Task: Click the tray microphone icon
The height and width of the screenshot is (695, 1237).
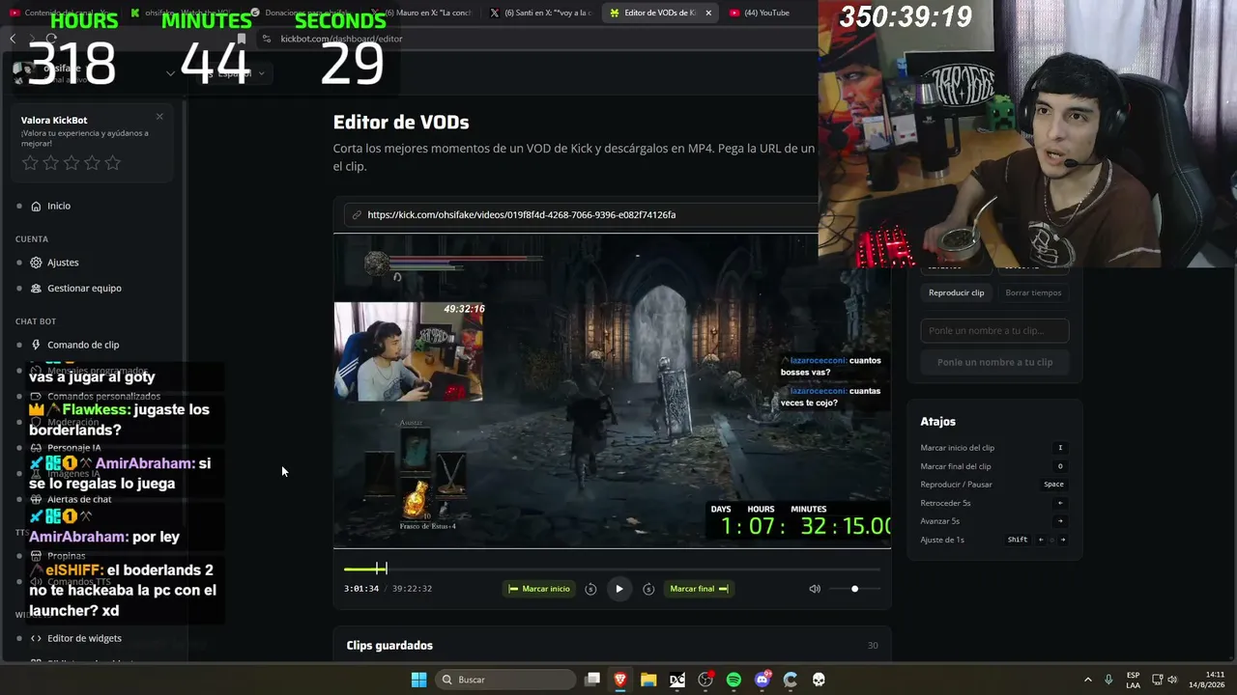Action: click(1108, 680)
